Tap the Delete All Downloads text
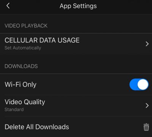This screenshot has width=152, height=137. pyautogui.click(x=37, y=127)
